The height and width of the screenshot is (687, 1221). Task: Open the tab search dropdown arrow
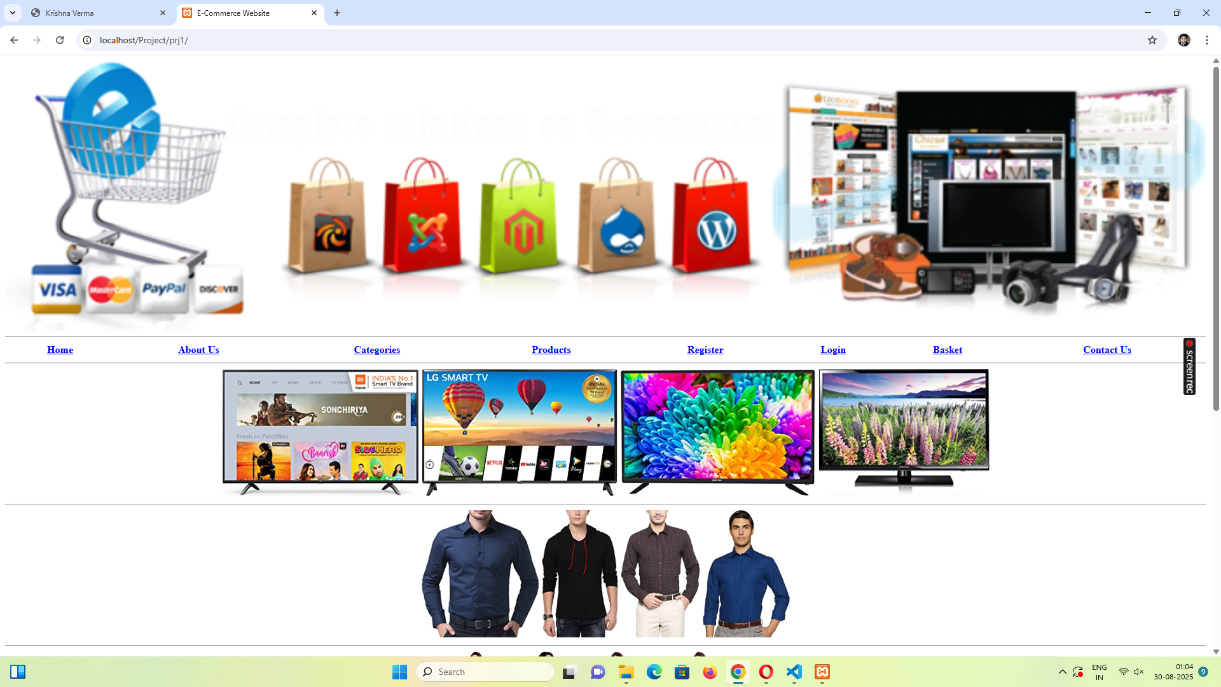click(13, 13)
